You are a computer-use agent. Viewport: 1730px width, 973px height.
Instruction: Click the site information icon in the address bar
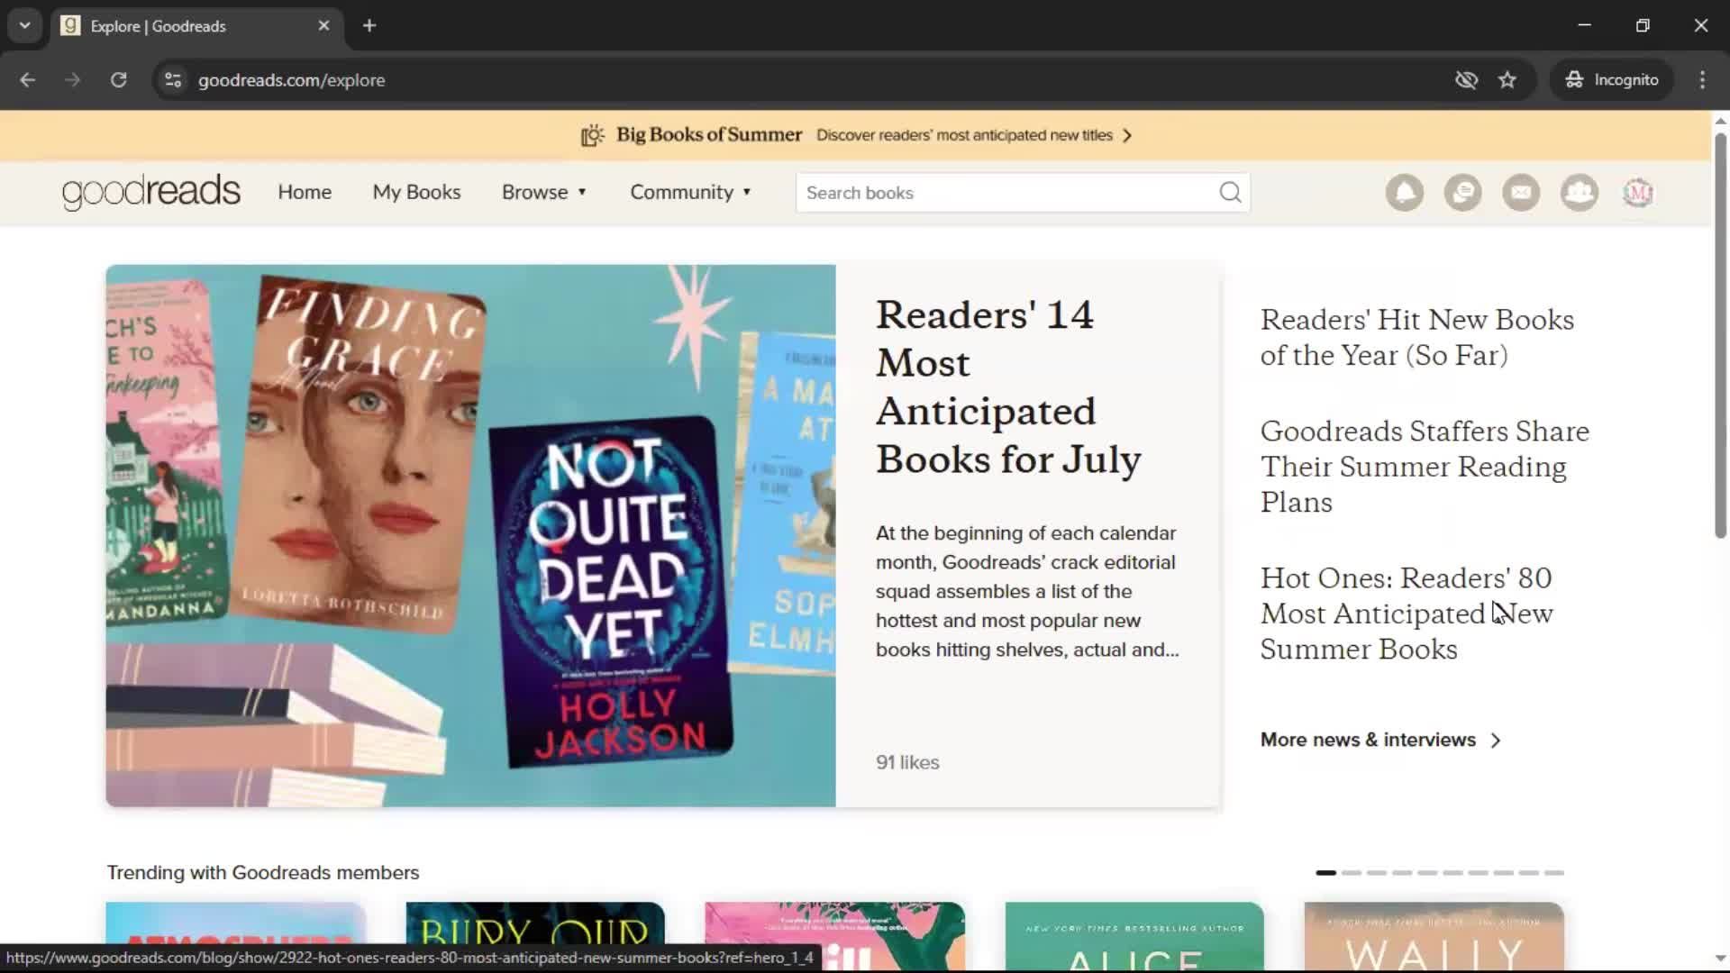click(x=173, y=80)
